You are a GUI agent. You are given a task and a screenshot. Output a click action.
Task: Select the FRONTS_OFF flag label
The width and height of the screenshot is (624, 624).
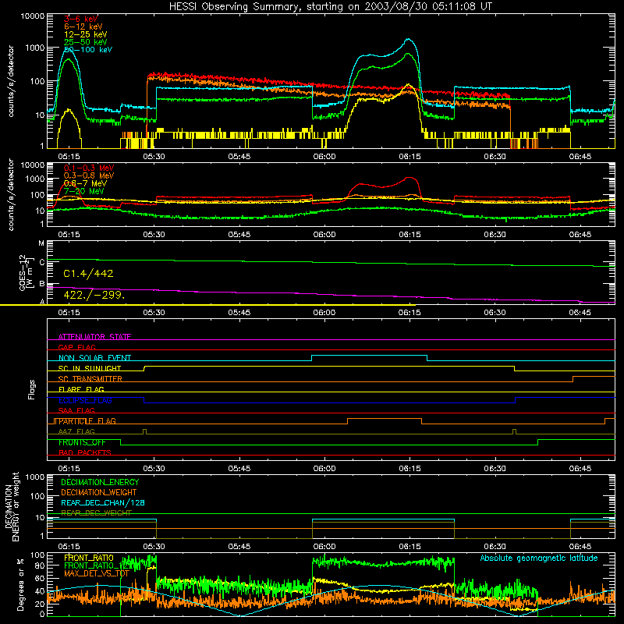(82, 442)
